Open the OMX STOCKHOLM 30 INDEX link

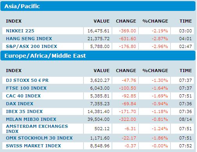(39, 138)
